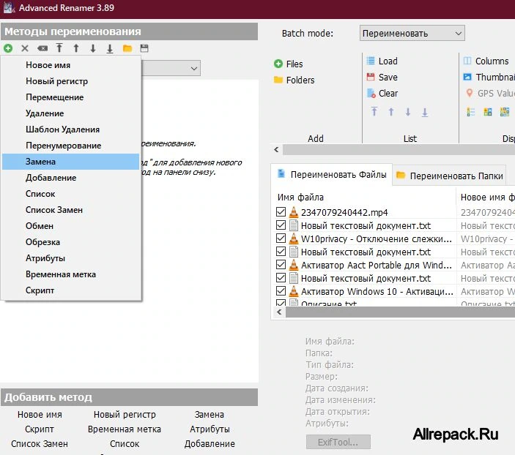This screenshot has width=515, height=455.
Task: Save methods preset floppy icon
Action: [144, 48]
